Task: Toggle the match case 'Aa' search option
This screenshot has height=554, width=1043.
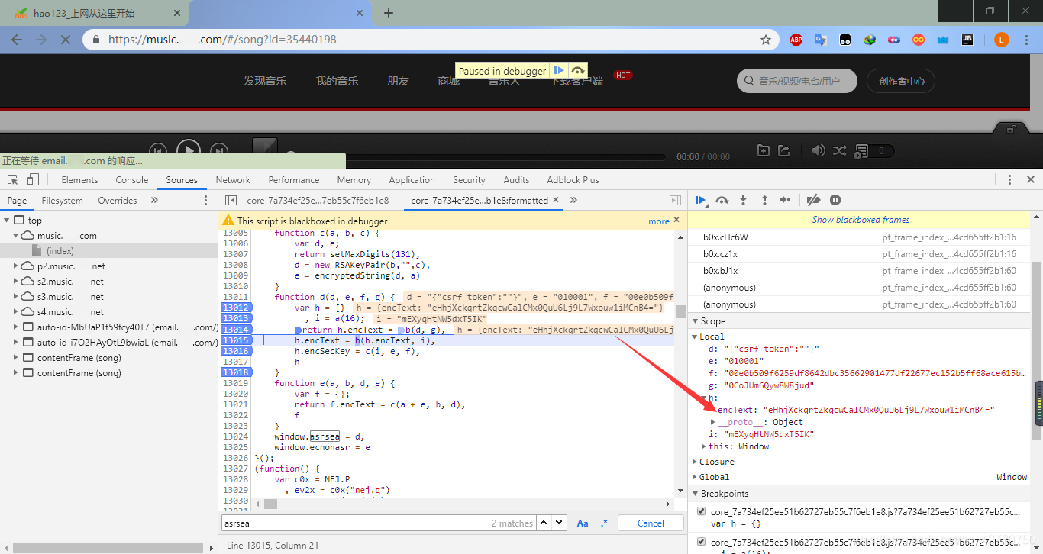Action: [583, 523]
